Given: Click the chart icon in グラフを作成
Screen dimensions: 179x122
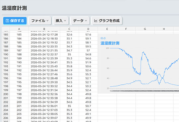Looking at the screenshot, I should click(96, 21).
